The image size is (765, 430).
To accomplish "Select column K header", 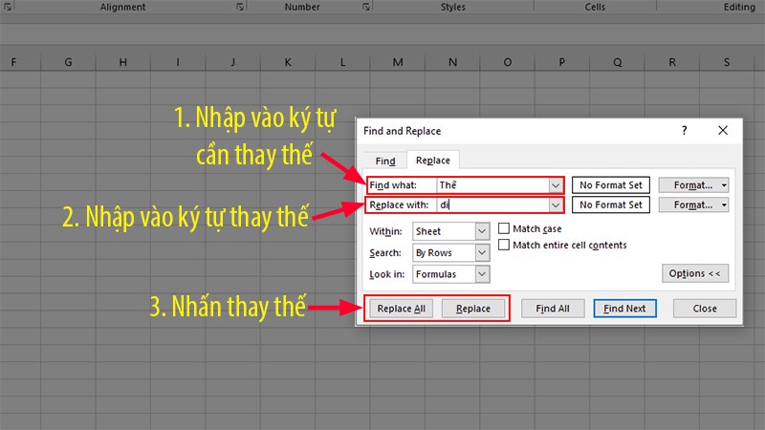I will point(288,62).
